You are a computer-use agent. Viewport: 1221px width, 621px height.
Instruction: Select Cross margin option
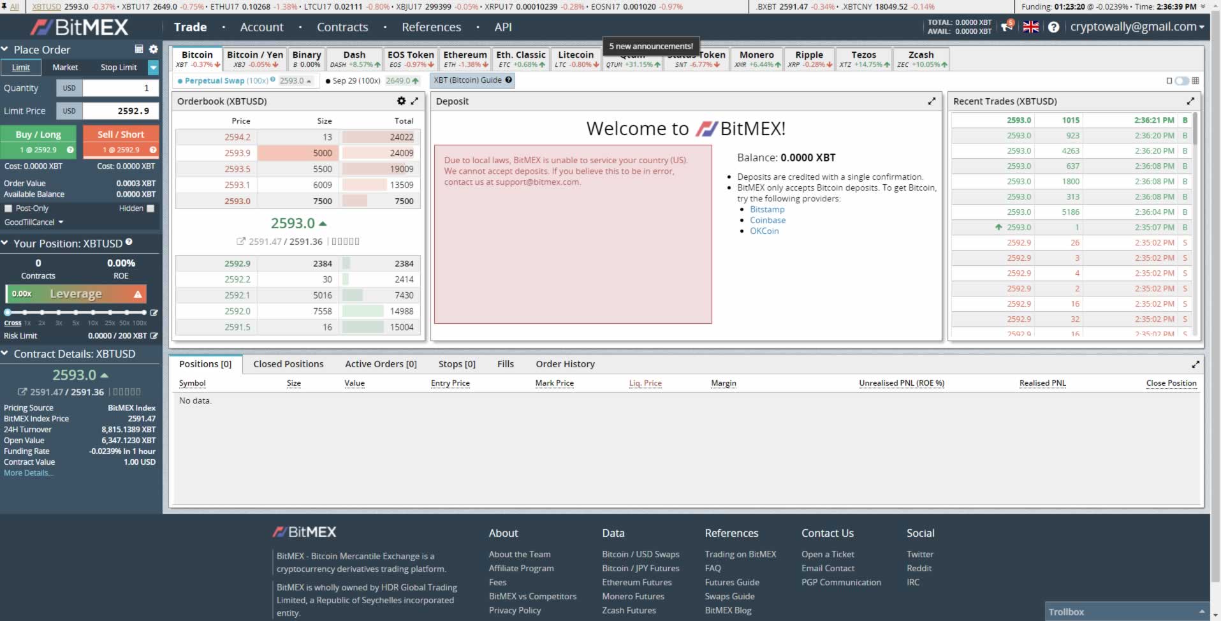12,323
